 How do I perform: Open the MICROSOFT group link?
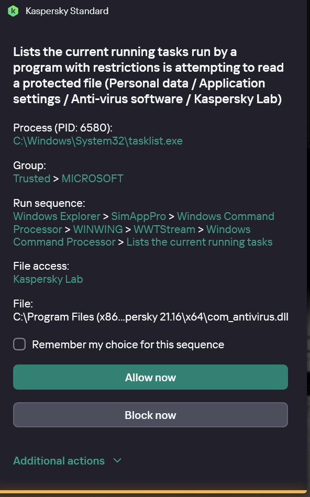click(x=92, y=179)
